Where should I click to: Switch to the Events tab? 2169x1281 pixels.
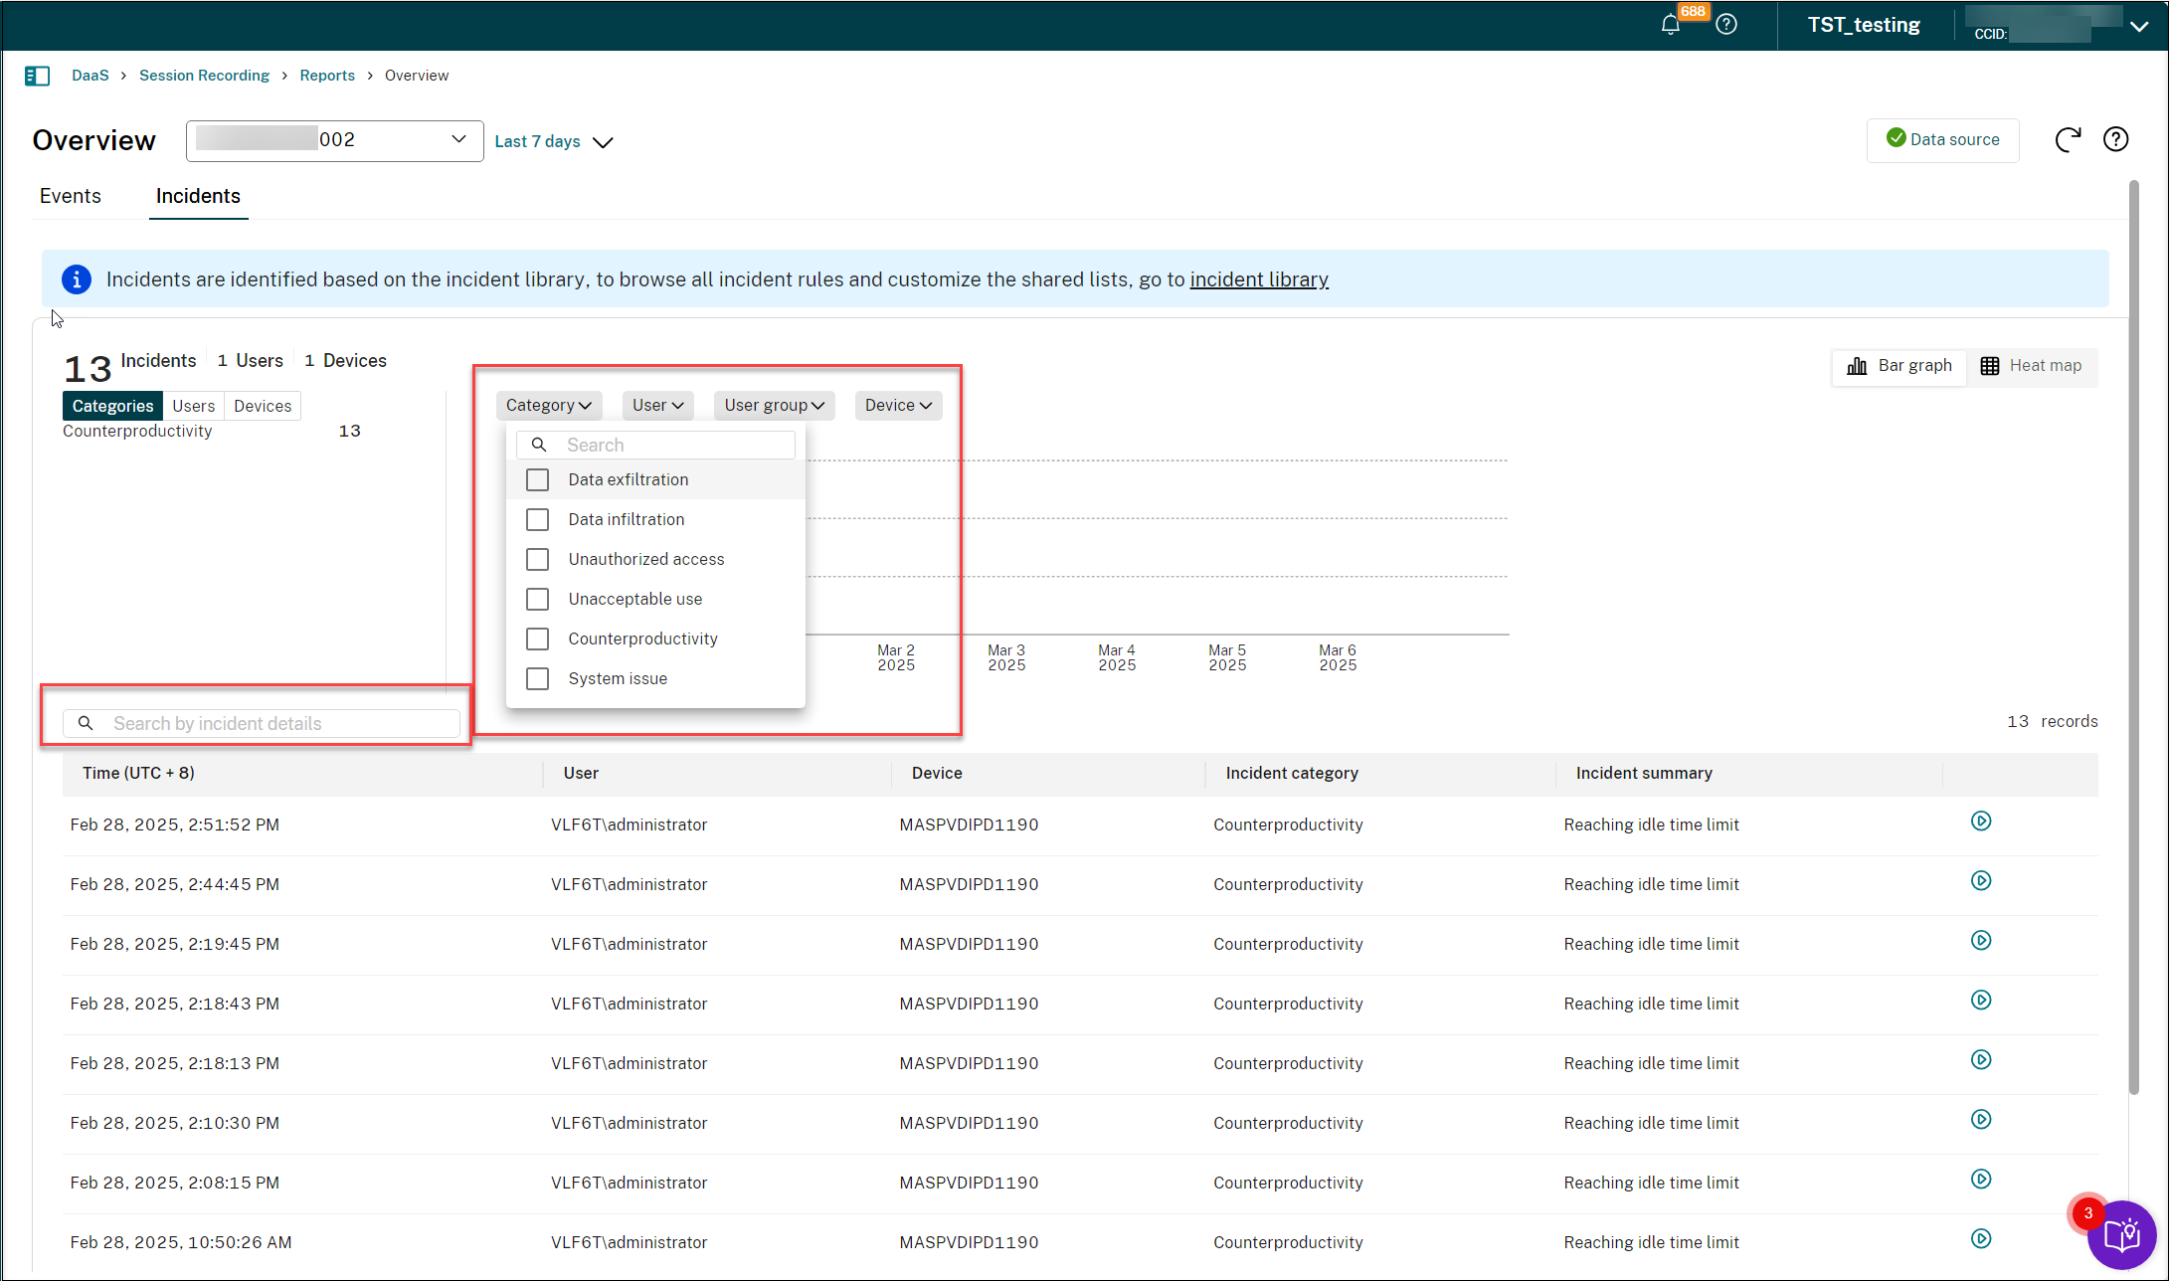click(x=71, y=196)
